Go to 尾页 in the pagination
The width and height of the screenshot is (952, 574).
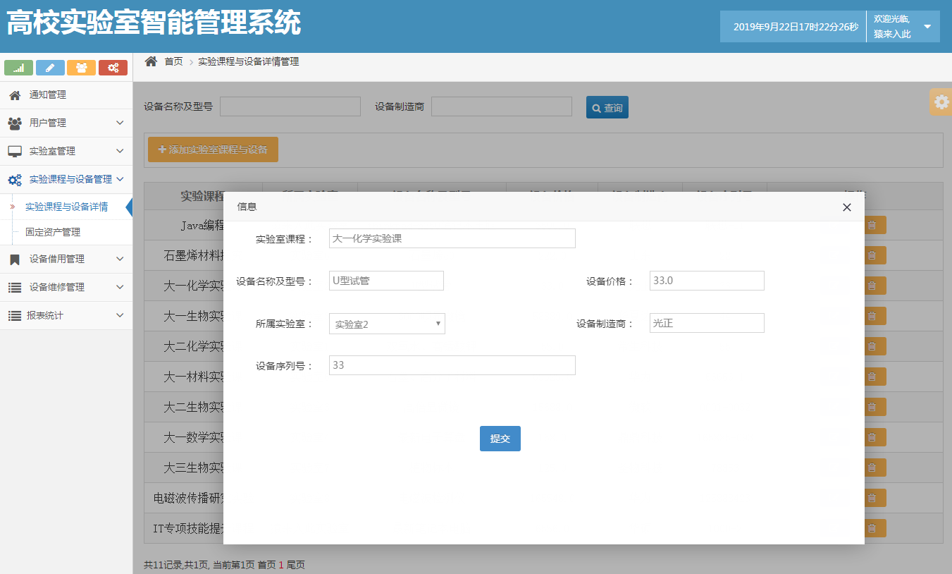tap(296, 565)
